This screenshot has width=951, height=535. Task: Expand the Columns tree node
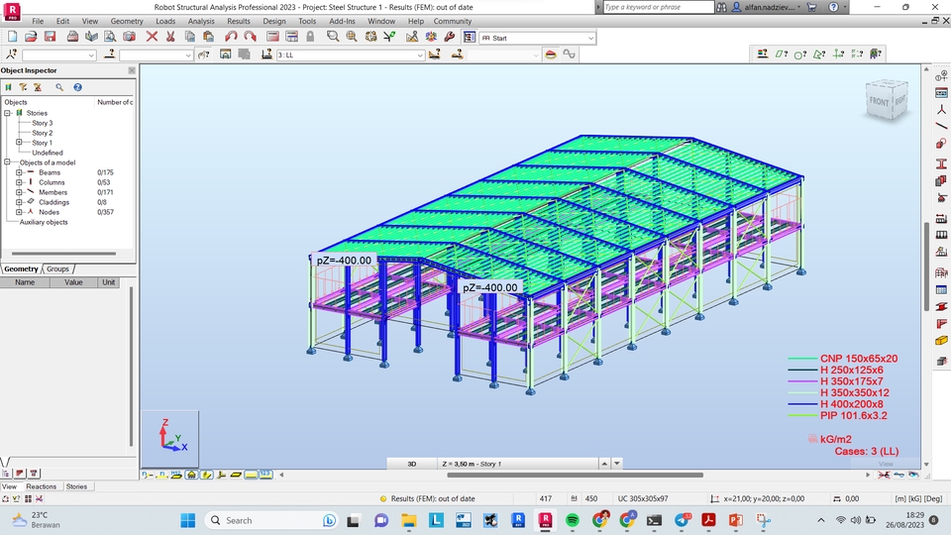click(19, 182)
